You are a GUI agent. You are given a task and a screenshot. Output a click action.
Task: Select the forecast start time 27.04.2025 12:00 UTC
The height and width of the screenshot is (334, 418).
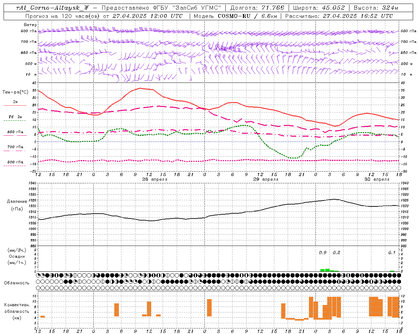[148, 16]
